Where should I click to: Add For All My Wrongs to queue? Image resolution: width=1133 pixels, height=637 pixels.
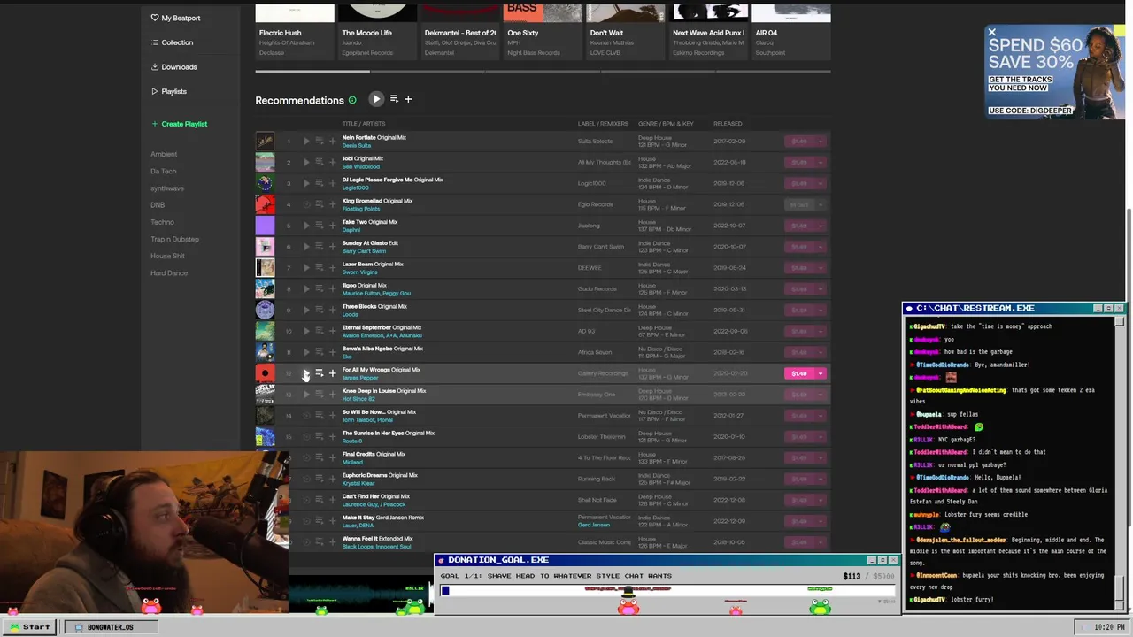pyautogui.click(x=320, y=373)
